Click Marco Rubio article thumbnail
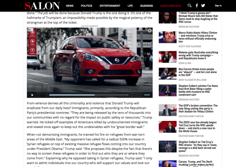Viewport: 236px width, 167px height. (x=168, y=37)
